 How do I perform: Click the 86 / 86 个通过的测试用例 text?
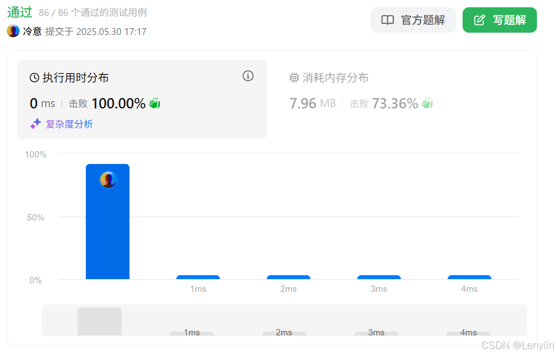tap(93, 13)
